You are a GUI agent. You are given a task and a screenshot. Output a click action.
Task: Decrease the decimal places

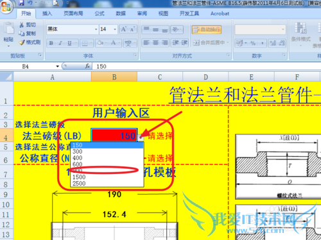click(x=282, y=43)
